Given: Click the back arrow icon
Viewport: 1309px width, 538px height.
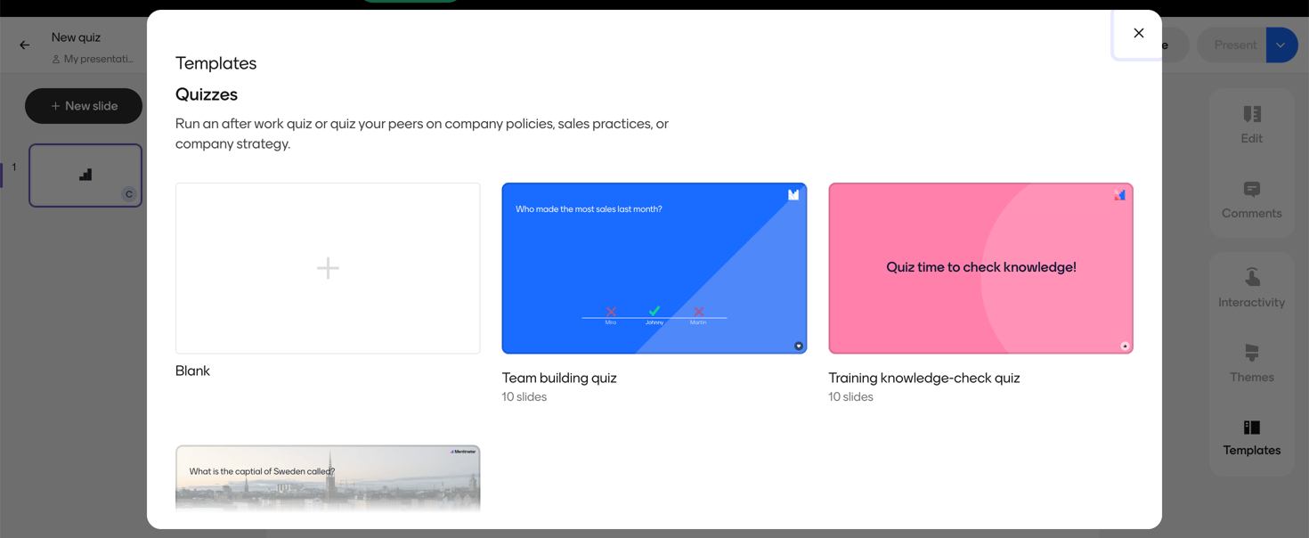Looking at the screenshot, I should pos(25,45).
